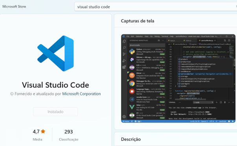The height and width of the screenshot is (146, 237).
Task: Open the Visual Studio Code screenshot thumbnail
Action: (178, 78)
